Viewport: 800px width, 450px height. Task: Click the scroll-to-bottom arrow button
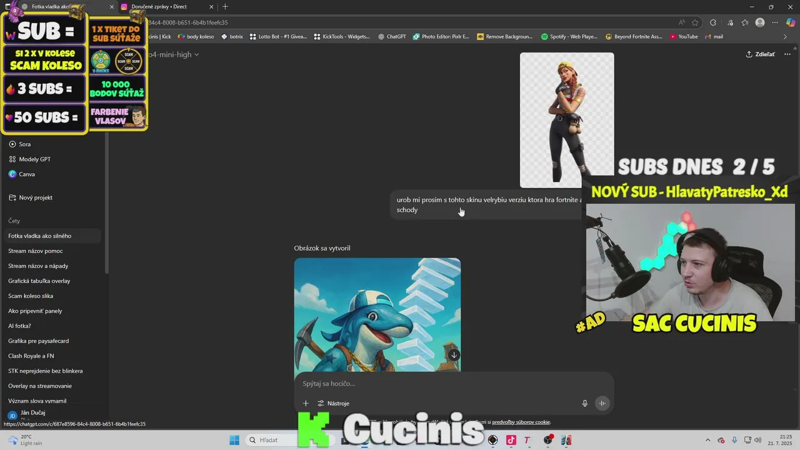click(x=454, y=355)
